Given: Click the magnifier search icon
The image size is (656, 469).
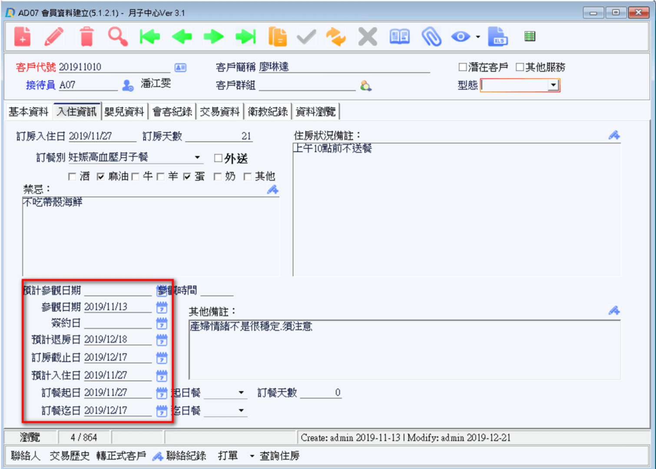Looking at the screenshot, I should pos(118,36).
